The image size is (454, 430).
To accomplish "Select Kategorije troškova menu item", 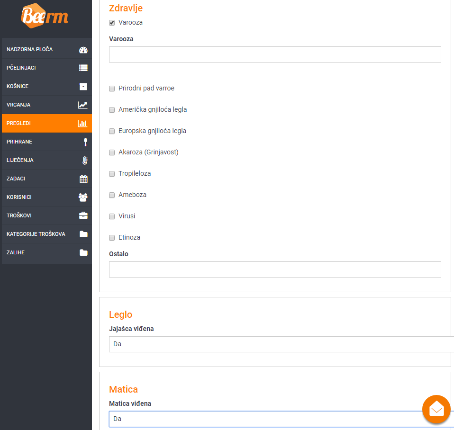I will (47, 234).
